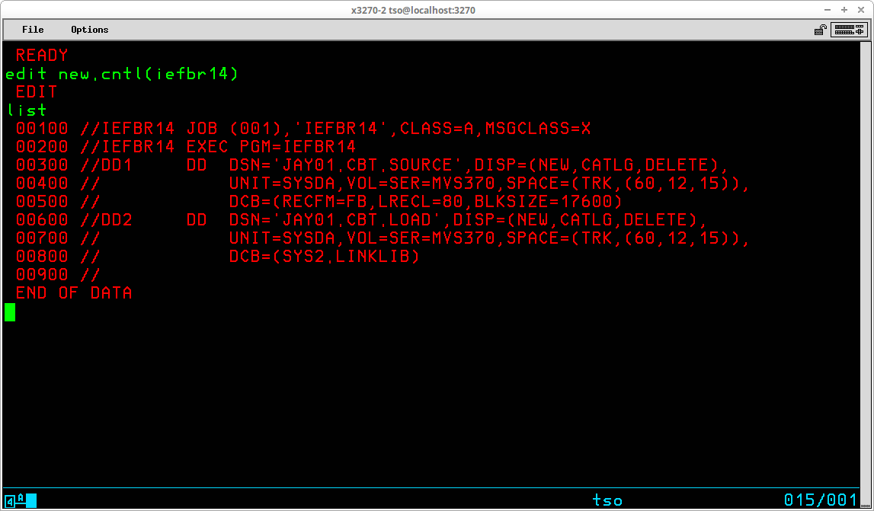Screen dimensions: 874x511
Task: Close the x3270 window
Action: [860, 10]
